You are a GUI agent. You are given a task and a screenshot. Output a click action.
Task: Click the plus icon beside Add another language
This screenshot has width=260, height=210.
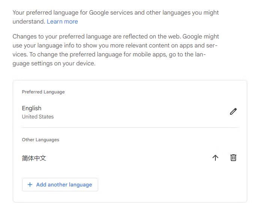click(x=30, y=185)
